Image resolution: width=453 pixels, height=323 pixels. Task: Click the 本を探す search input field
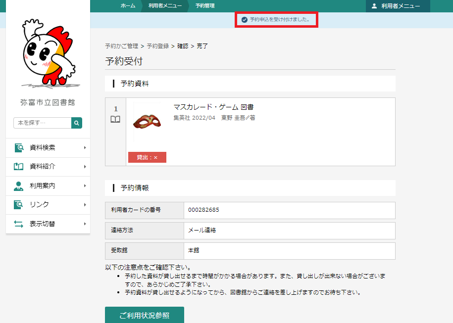42,123
